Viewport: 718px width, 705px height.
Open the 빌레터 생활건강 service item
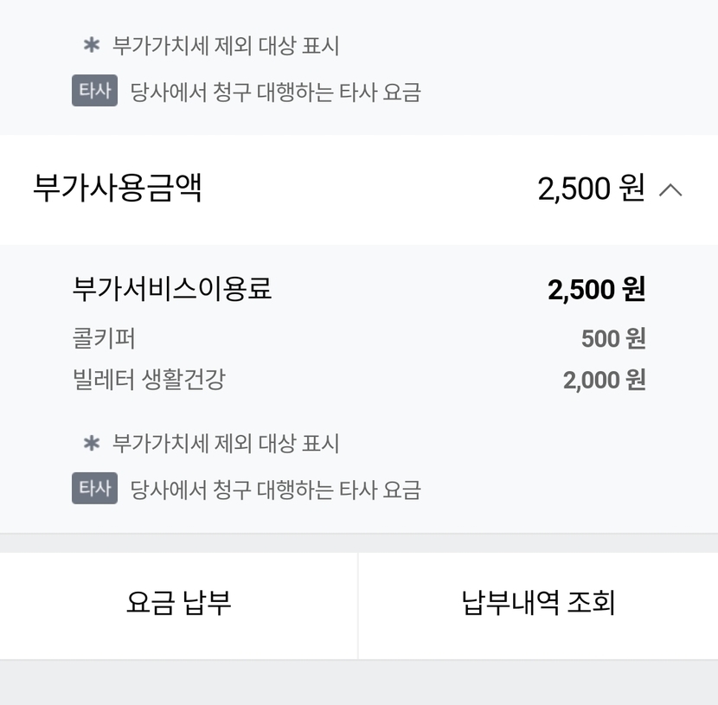coord(149,379)
